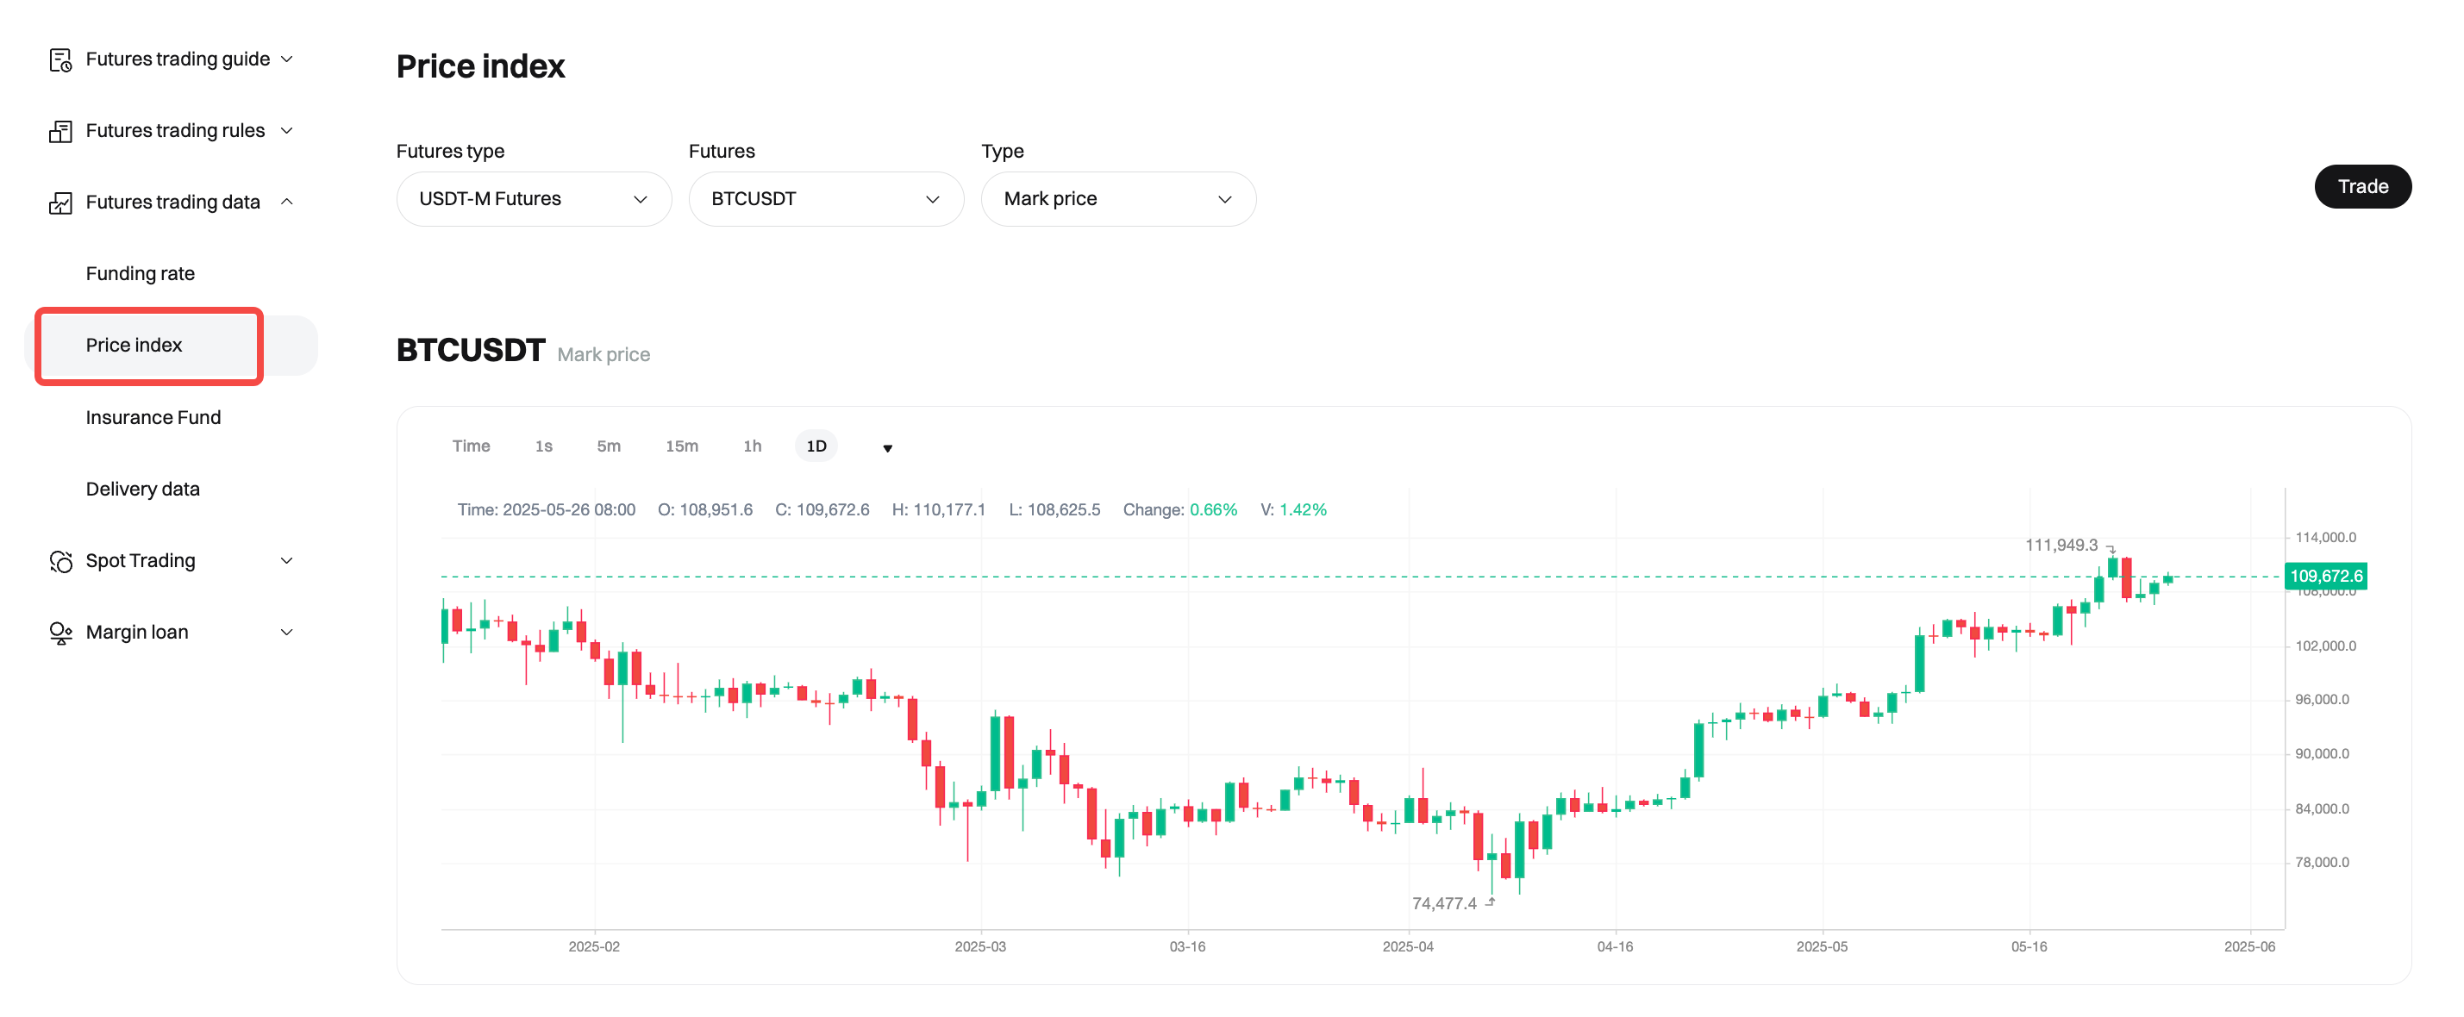Collapse the Futures trading data section
The image size is (2464, 1017).
(x=286, y=202)
